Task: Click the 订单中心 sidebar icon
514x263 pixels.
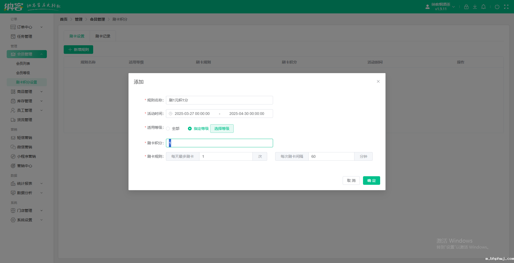Action: (x=13, y=27)
